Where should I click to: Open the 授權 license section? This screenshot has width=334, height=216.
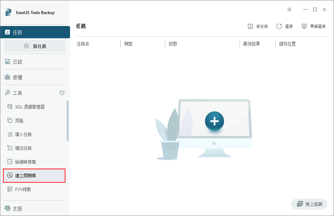tap(17, 77)
